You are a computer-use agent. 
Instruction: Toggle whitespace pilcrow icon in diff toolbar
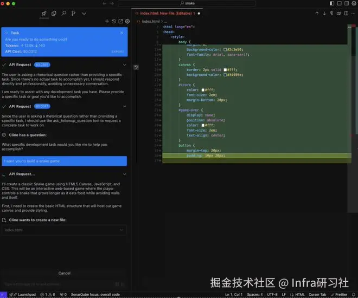coord(331,14)
